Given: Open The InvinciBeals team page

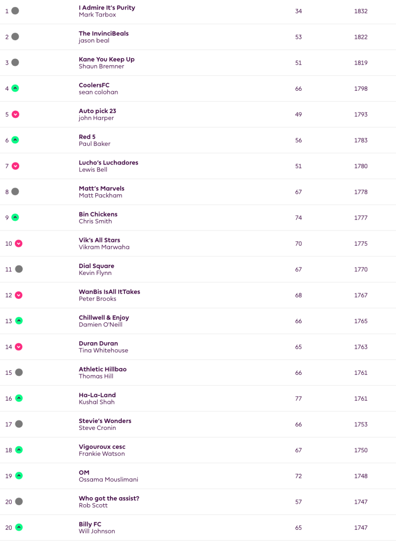Looking at the screenshot, I should tap(104, 33).
